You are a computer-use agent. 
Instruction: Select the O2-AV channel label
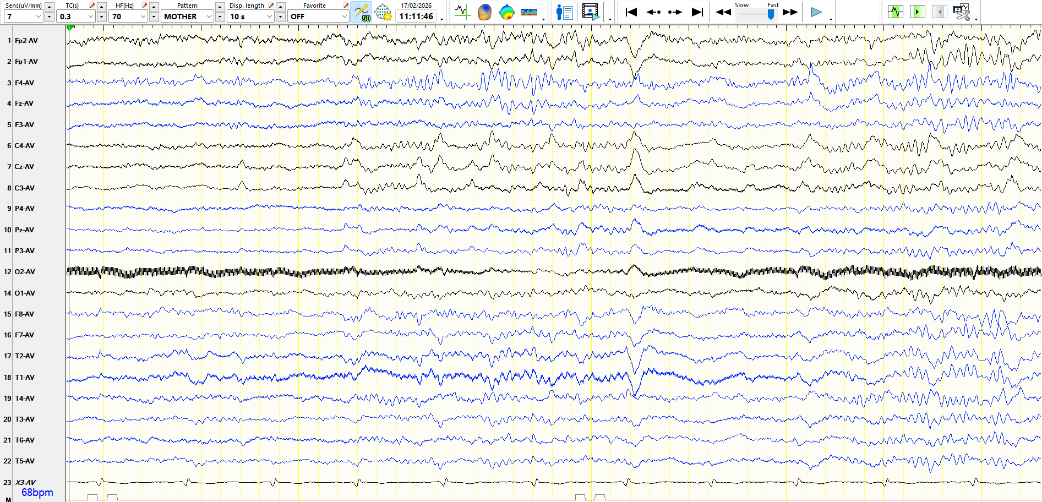point(25,272)
